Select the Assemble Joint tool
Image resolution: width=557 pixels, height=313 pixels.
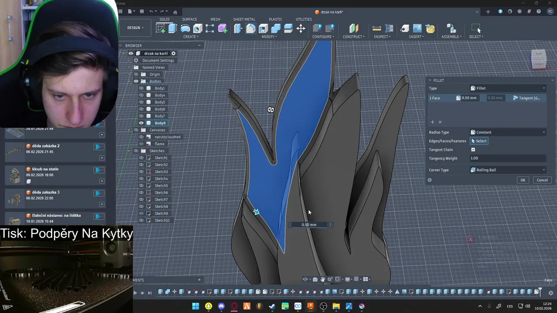pyautogui.click(x=451, y=28)
